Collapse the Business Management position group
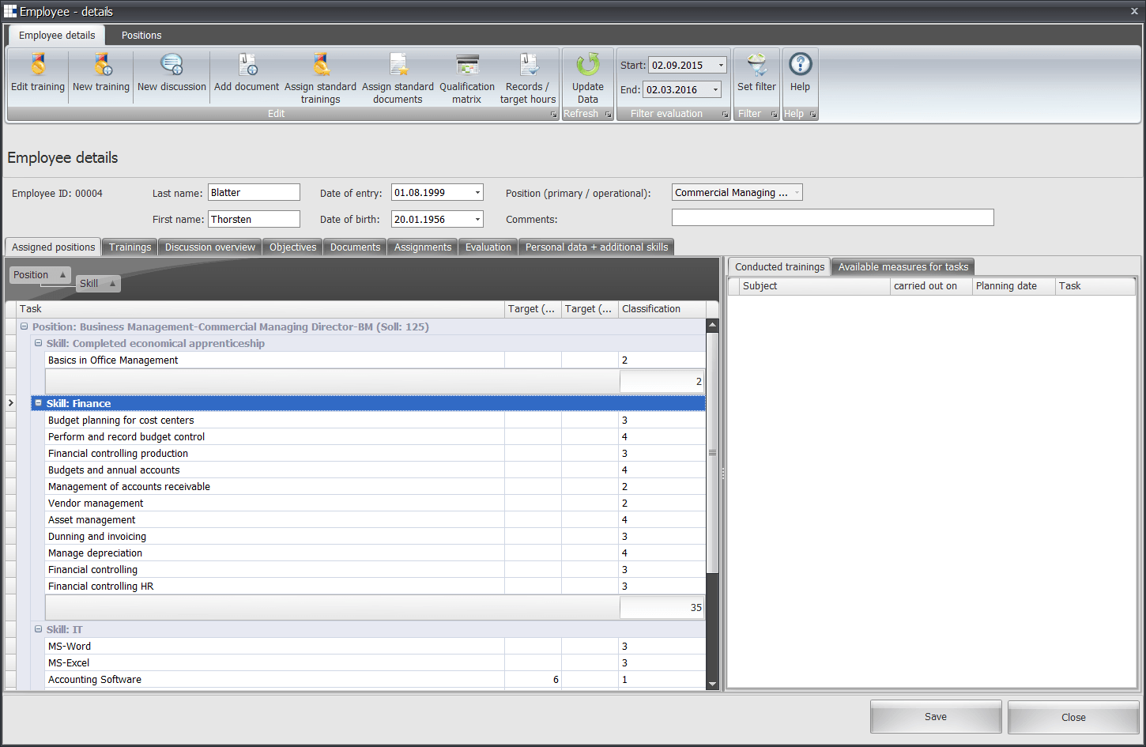The height and width of the screenshot is (747, 1146). click(25, 326)
